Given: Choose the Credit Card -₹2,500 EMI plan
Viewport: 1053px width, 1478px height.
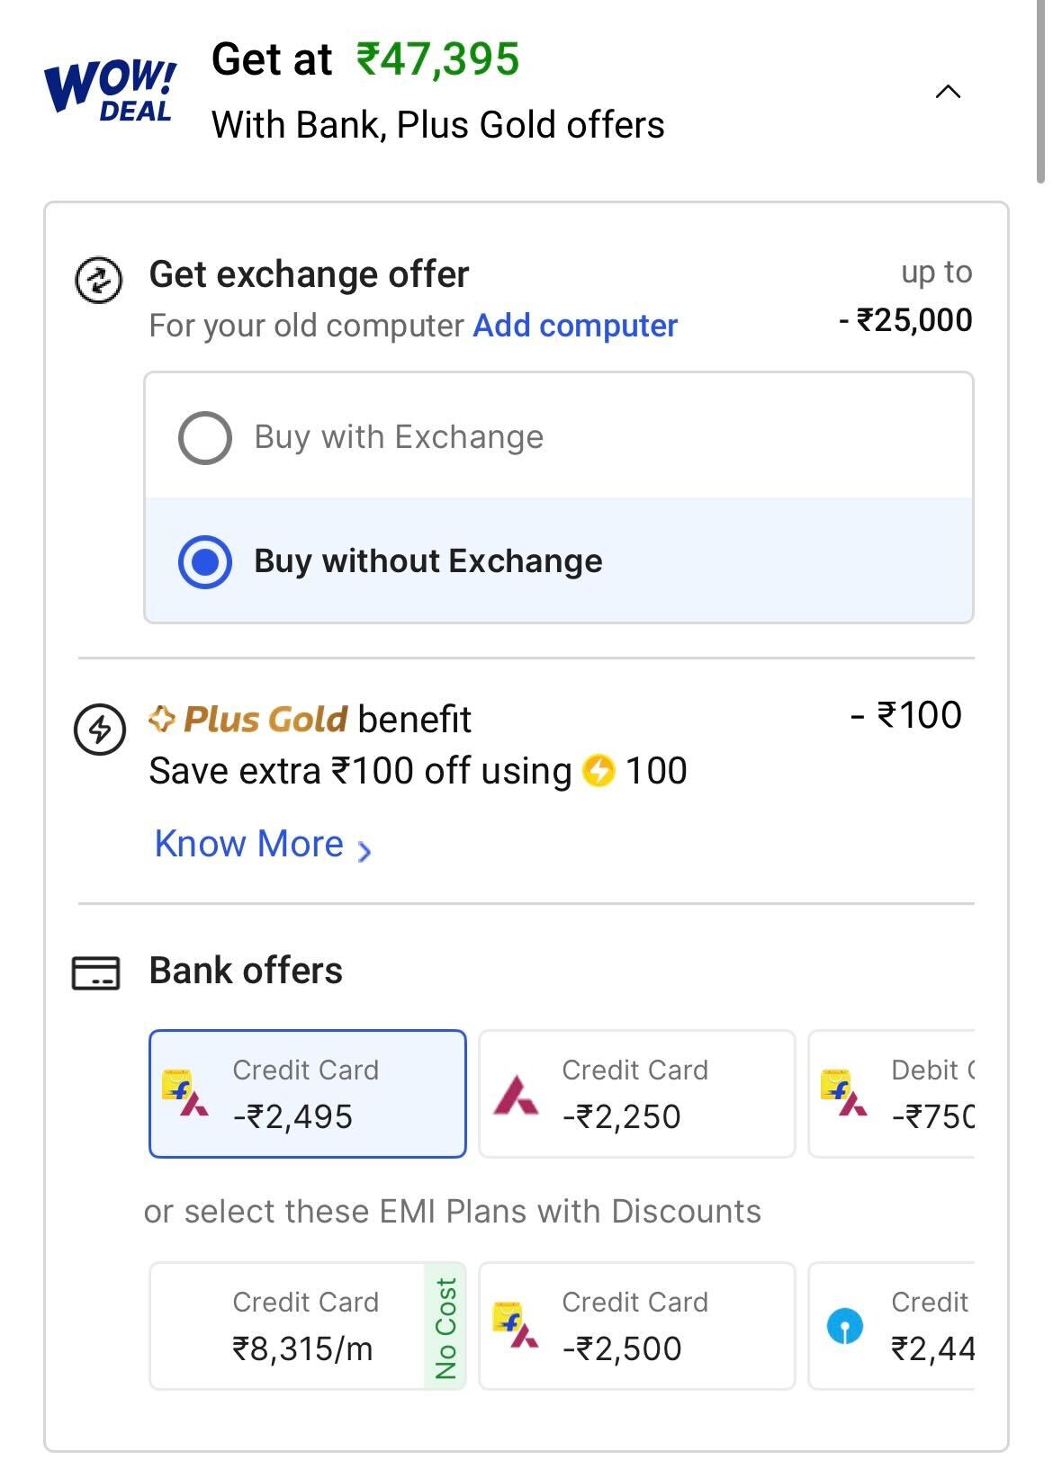Looking at the screenshot, I should click(x=637, y=1326).
